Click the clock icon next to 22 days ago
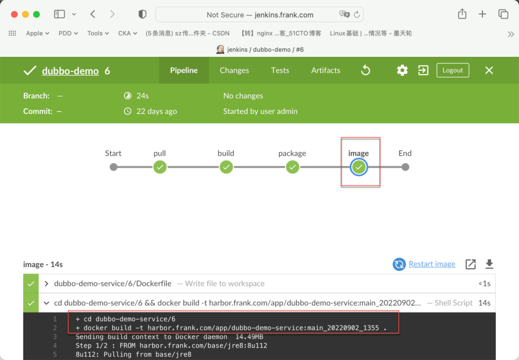Screen dimensions: 519x360 (x=127, y=111)
